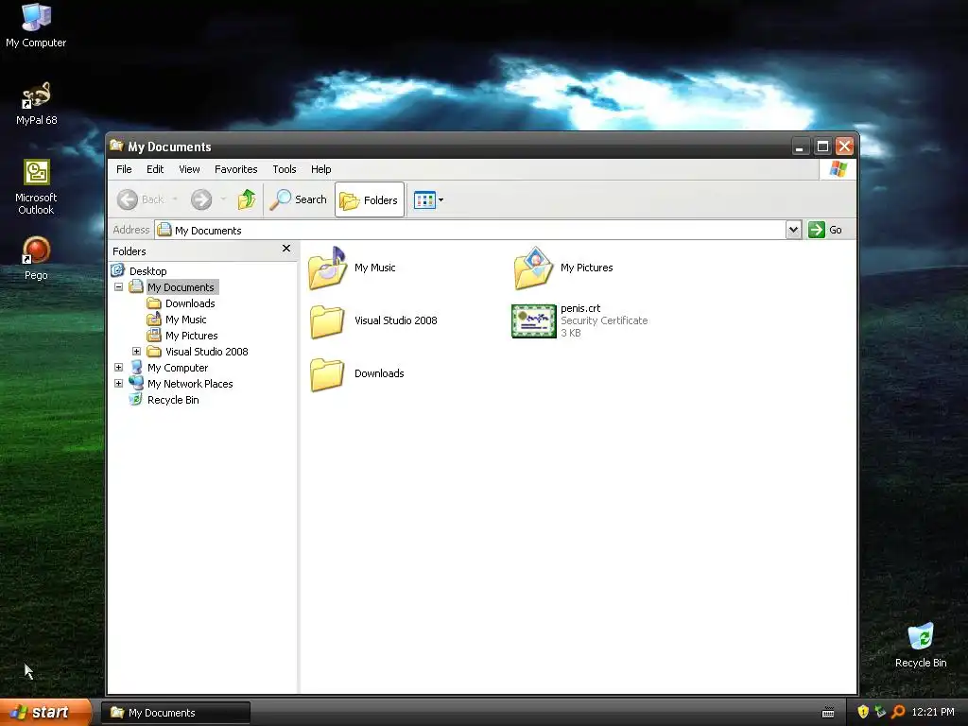
Task: Open the Forward history dropdown arrow
Action: [x=223, y=199]
